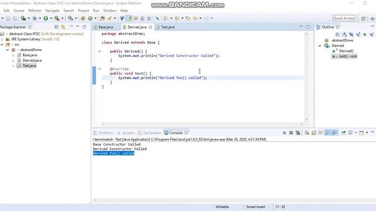Collapse the Derived class in Outline
This screenshot has height=211, width=376.
[320, 46]
